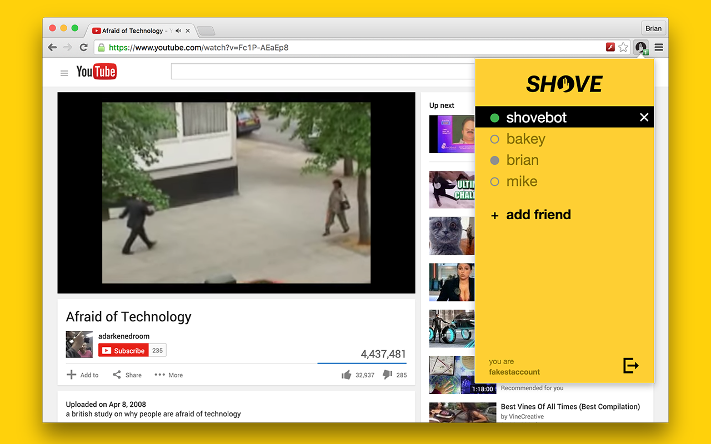Click the Up next heading
This screenshot has height=444, width=711.
[x=442, y=105]
